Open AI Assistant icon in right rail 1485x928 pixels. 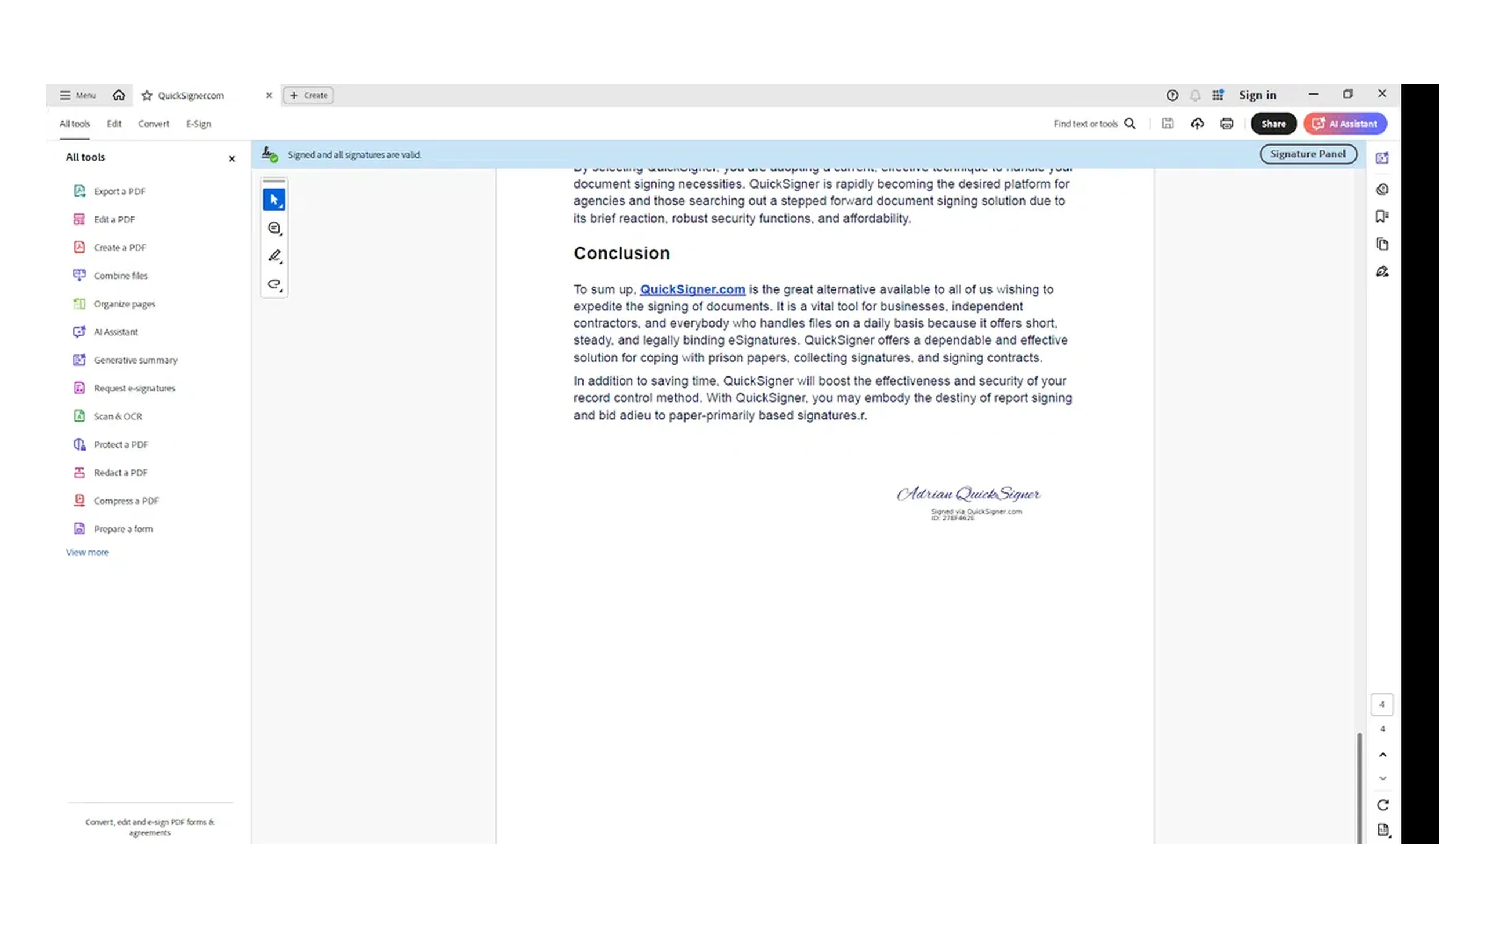click(1382, 158)
